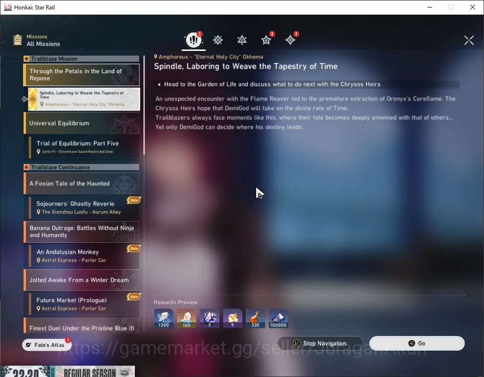
Task: Click the location pin in the detail header
Action: 156,57
